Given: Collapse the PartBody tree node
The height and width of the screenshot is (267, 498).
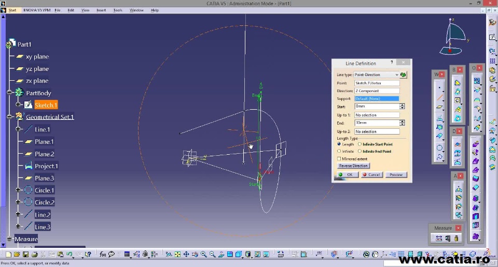Looking at the screenshot, I should 9,93.
